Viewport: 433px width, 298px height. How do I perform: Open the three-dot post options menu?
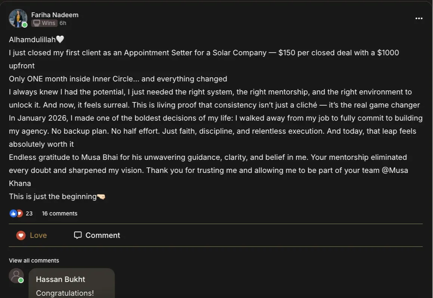coord(419,19)
